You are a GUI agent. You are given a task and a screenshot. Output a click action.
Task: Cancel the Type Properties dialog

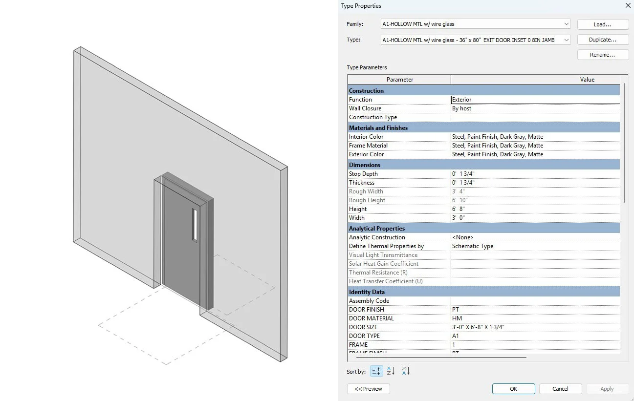pos(560,388)
